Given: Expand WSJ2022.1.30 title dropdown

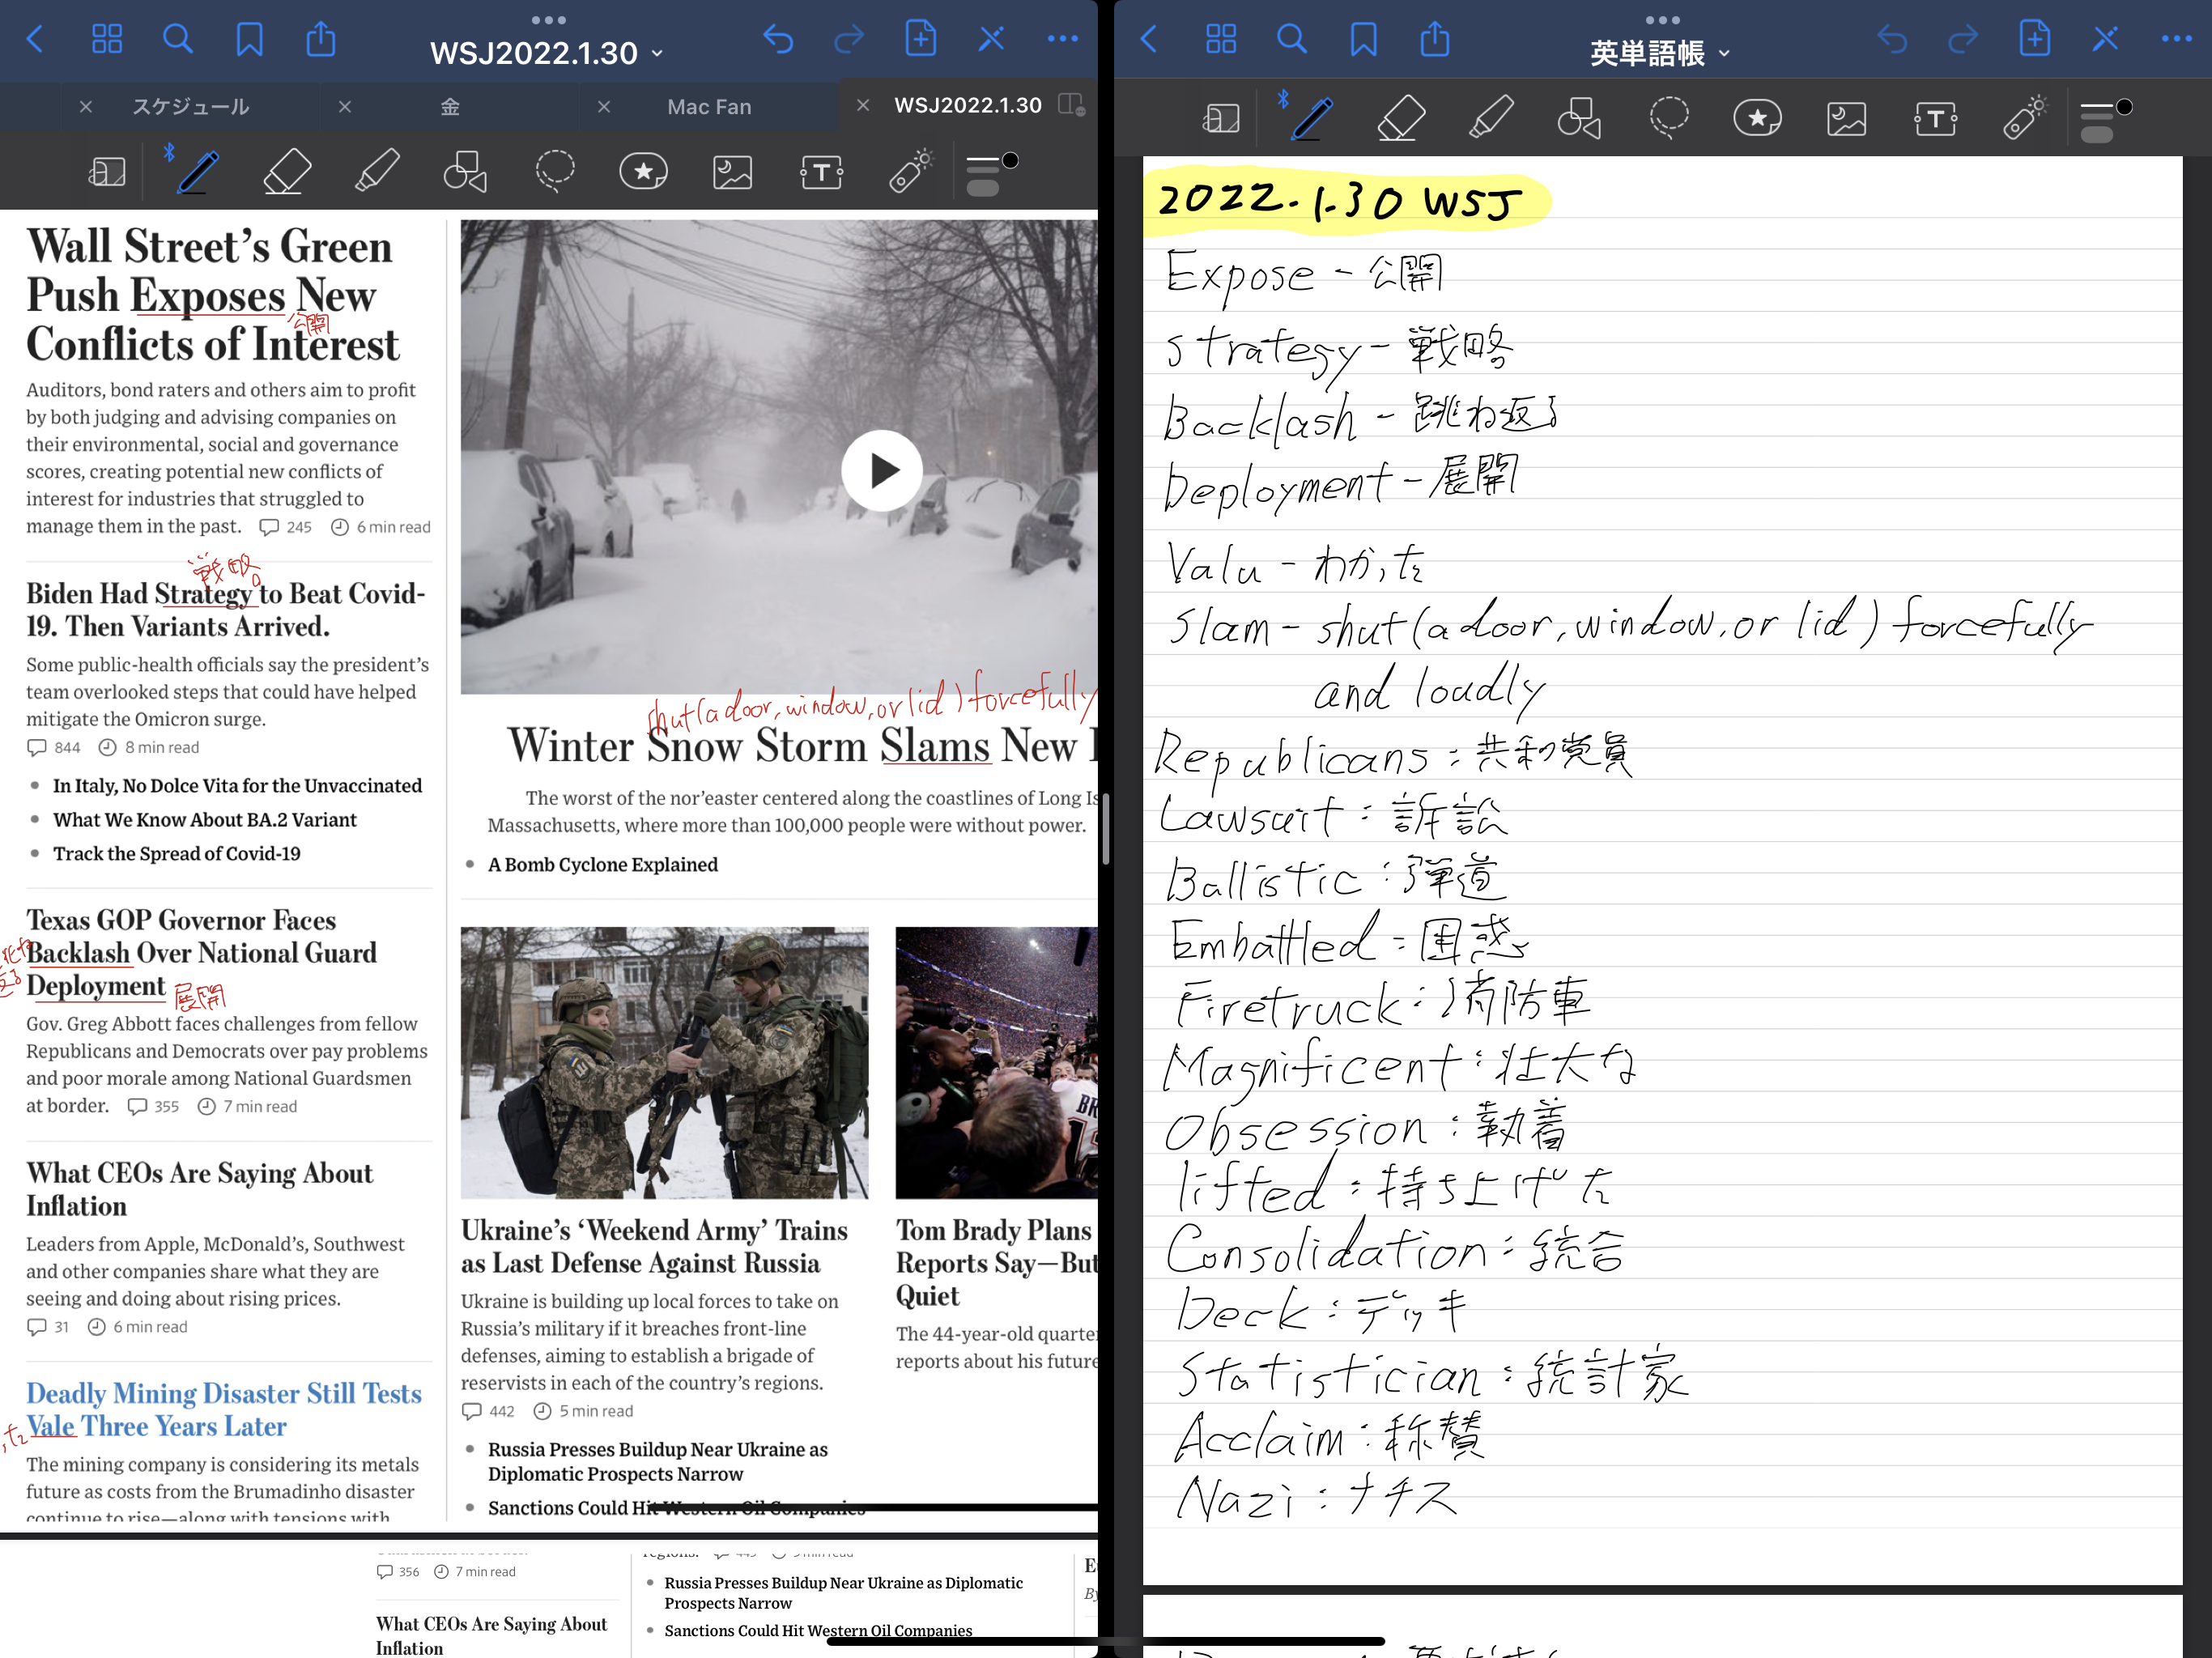Looking at the screenshot, I should pyautogui.click(x=657, y=53).
